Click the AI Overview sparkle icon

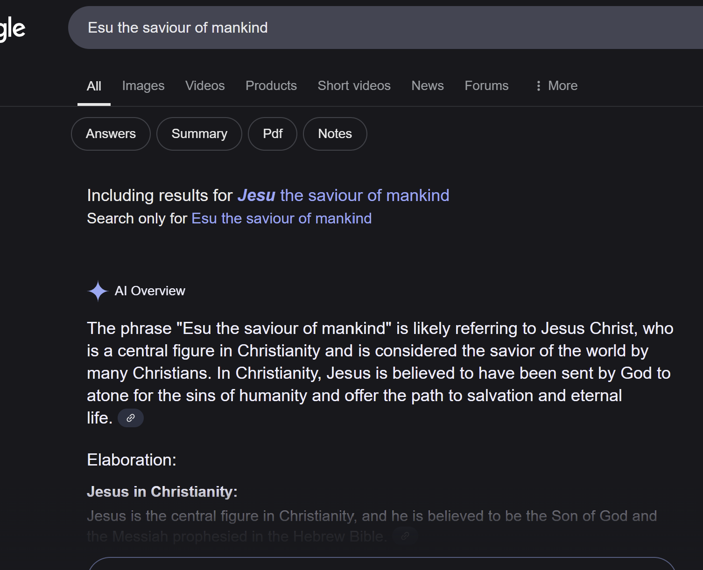click(x=98, y=291)
